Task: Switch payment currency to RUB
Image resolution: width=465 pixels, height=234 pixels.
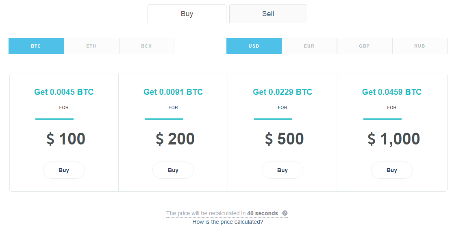Action: [x=419, y=46]
